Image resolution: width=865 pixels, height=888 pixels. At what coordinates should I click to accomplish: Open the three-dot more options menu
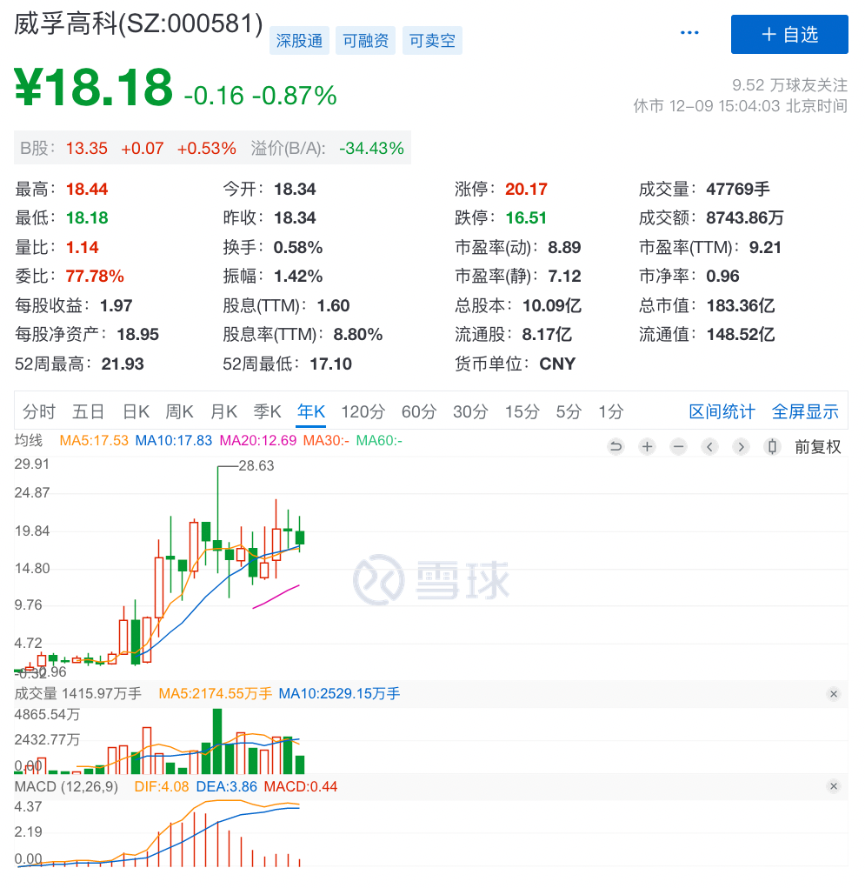pyautogui.click(x=689, y=33)
